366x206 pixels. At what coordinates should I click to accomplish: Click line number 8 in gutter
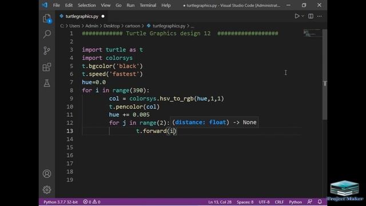pyautogui.click(x=71, y=90)
